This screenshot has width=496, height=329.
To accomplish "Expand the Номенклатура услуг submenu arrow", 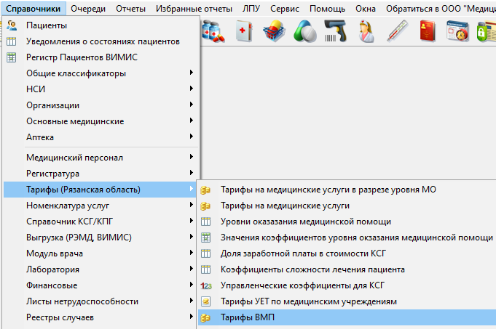I will click(192, 205).
